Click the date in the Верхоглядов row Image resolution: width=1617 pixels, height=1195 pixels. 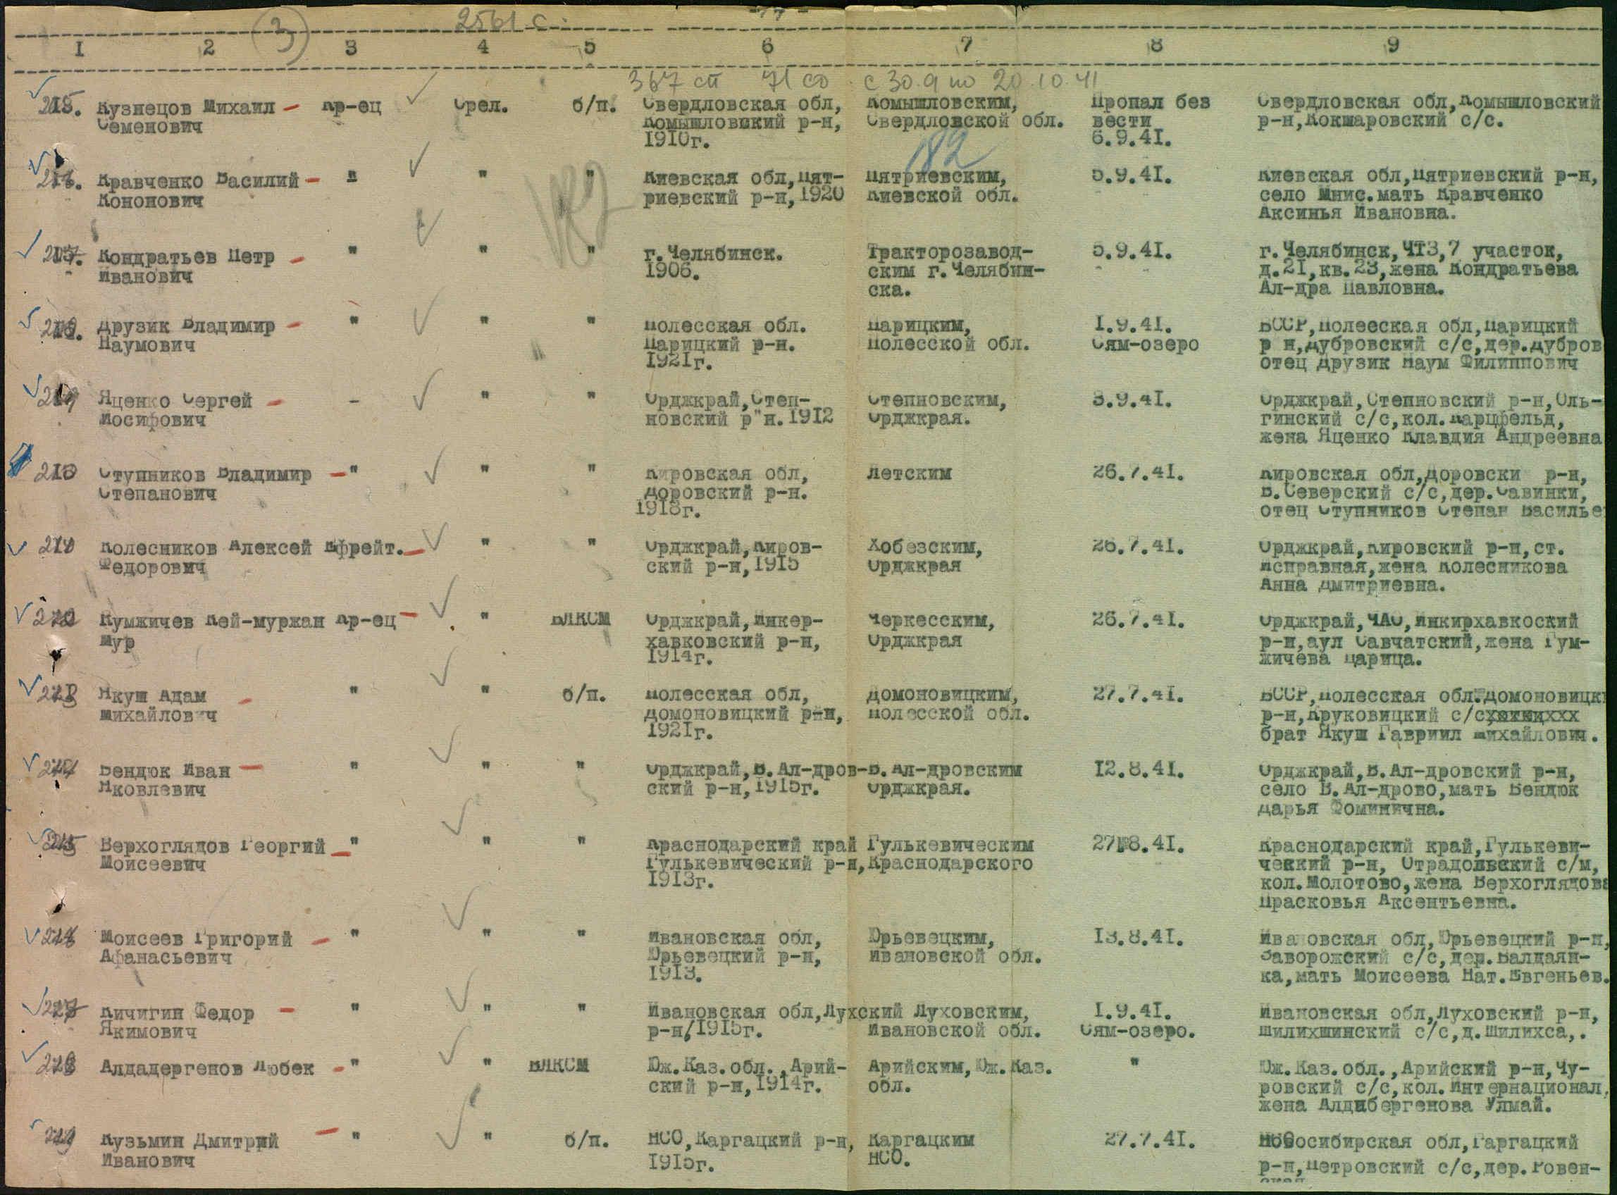pyautogui.click(x=1138, y=844)
